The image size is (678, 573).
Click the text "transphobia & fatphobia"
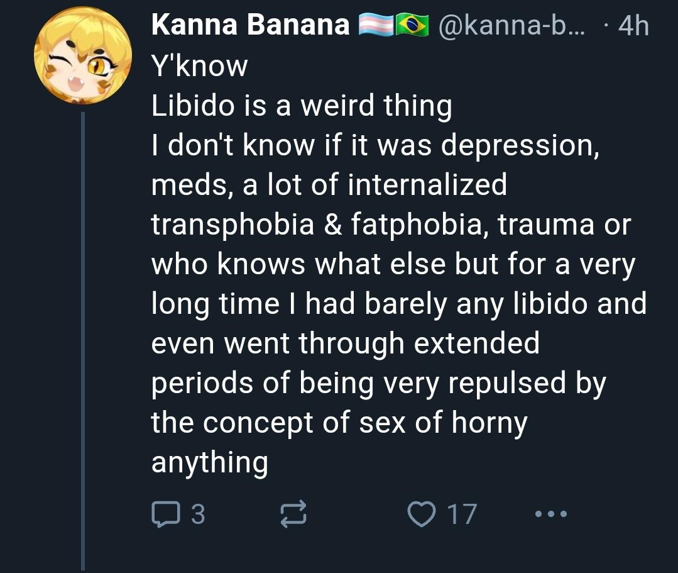pyautogui.click(x=317, y=225)
